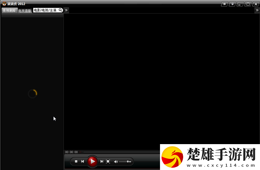Close the 波波虎 2012 window
Screen dimensions: 260x170
(256, 4)
